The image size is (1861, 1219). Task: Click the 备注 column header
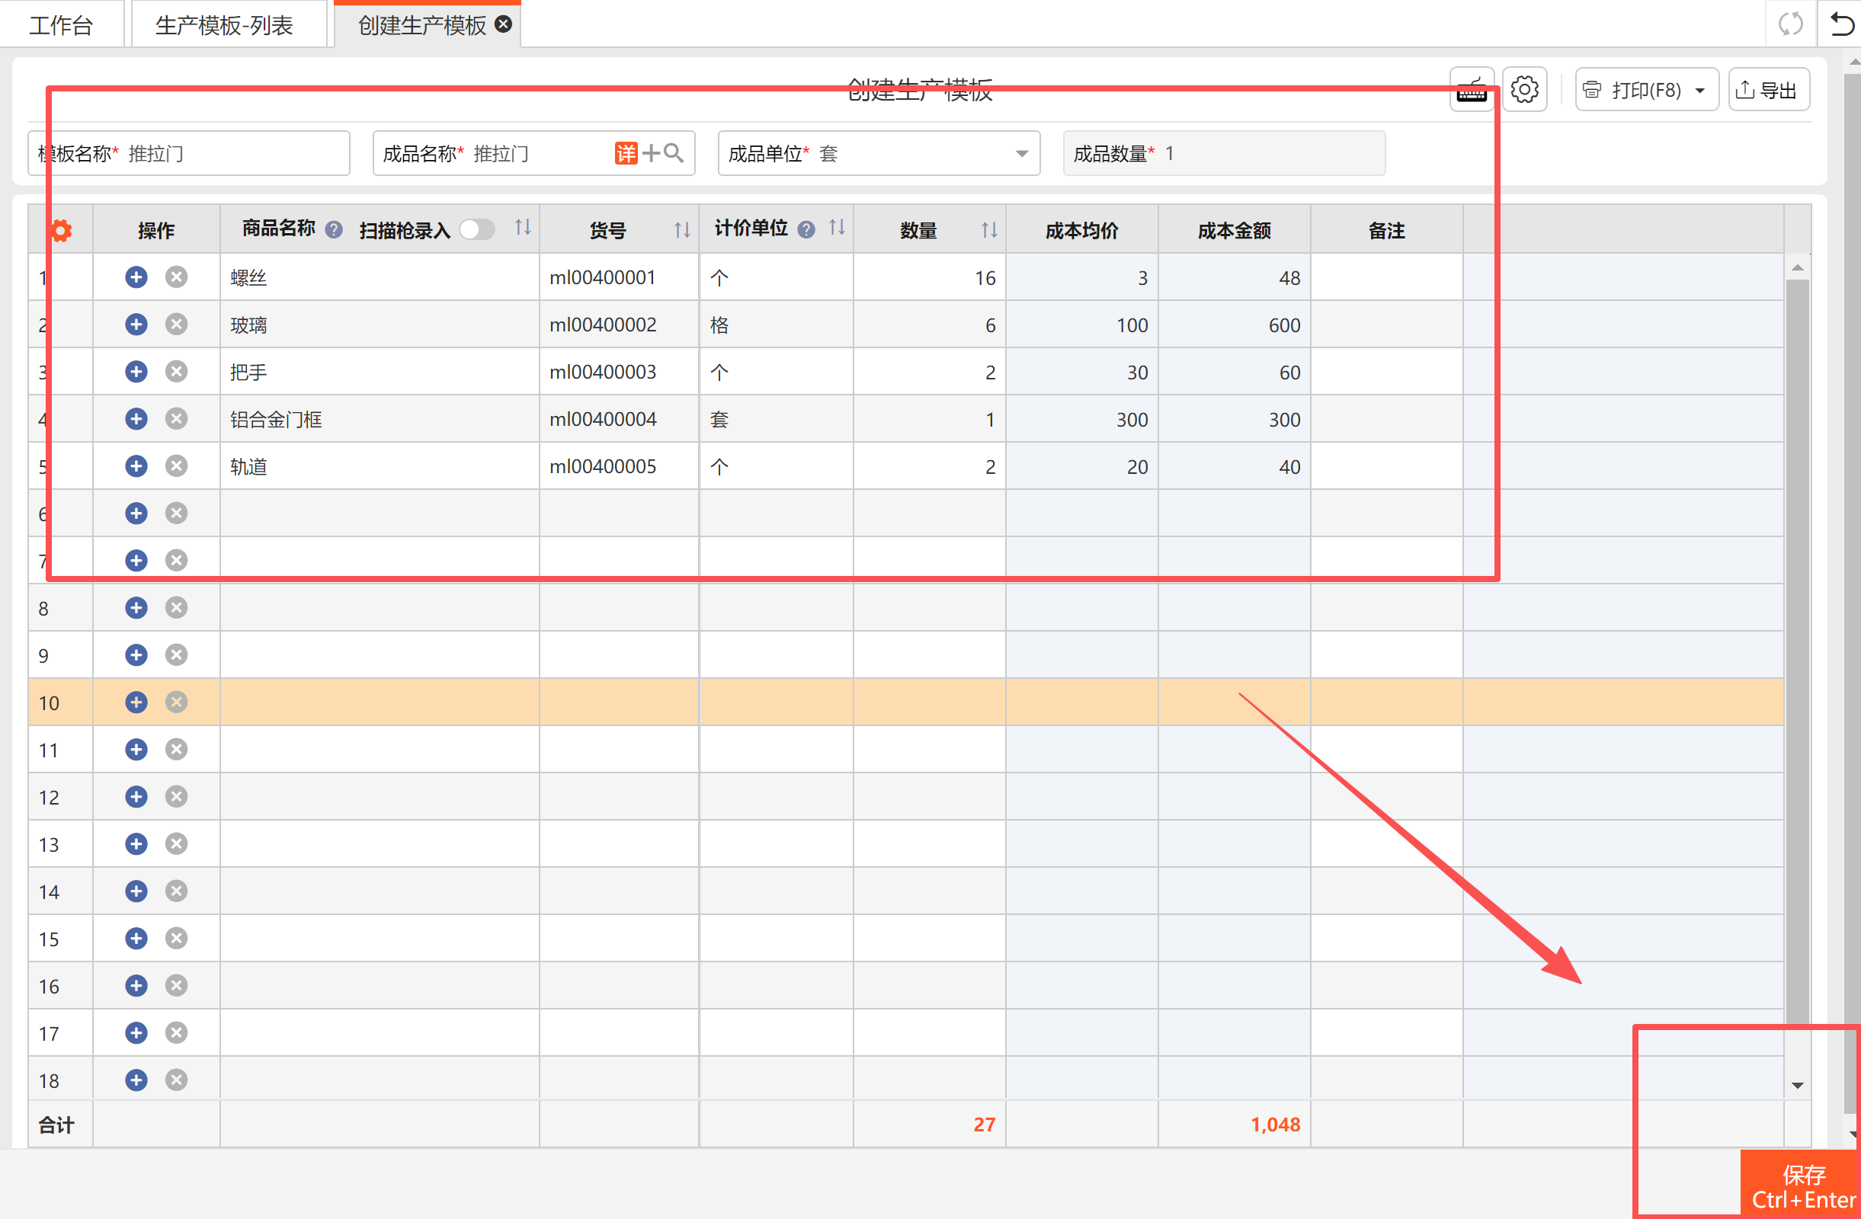[x=1387, y=230]
